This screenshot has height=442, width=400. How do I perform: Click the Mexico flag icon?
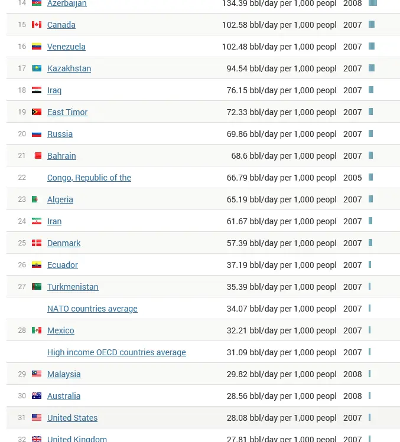click(x=37, y=330)
